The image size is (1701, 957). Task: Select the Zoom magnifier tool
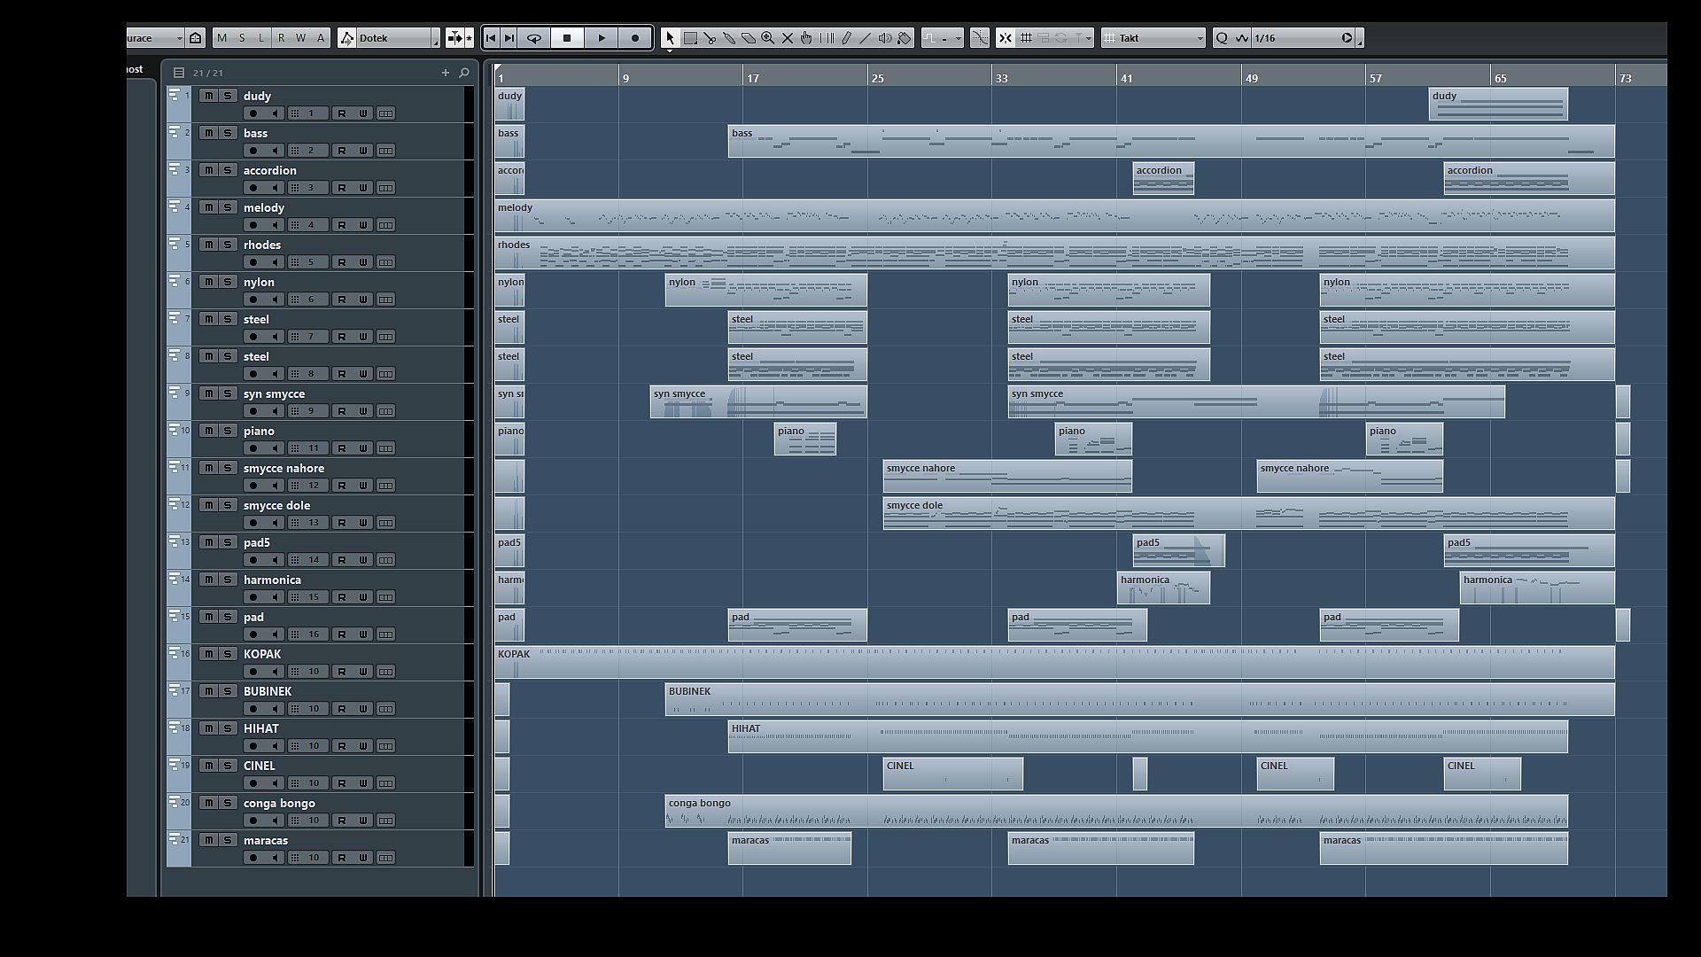(x=768, y=38)
